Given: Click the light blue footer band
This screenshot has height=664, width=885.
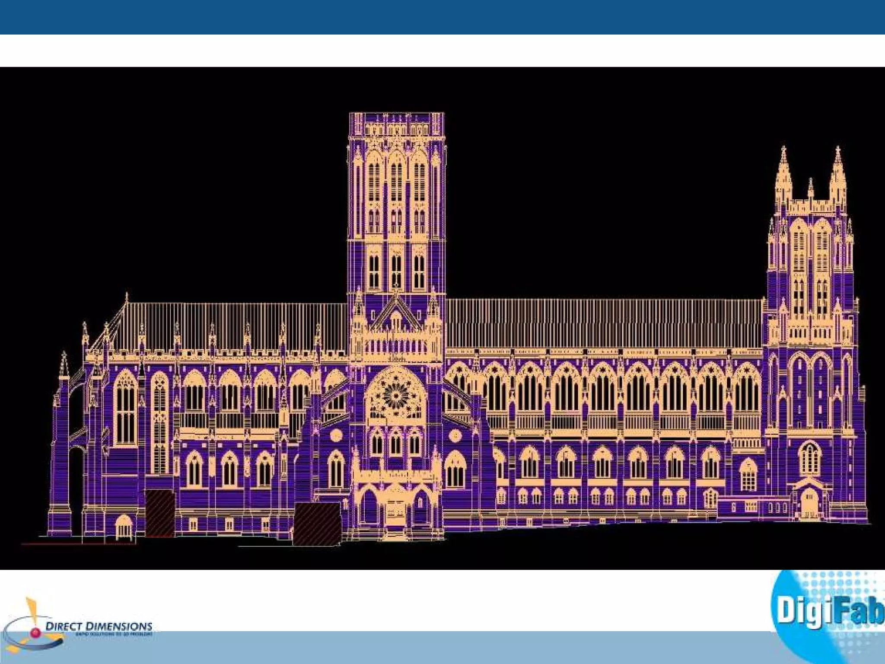Looking at the screenshot, I should tap(432, 647).
